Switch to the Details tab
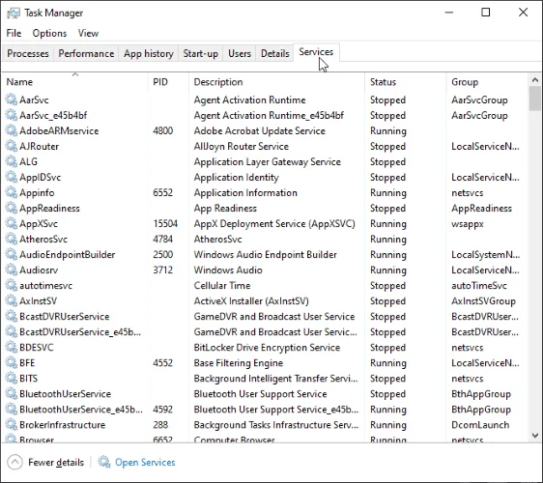Screen dimensions: 543x483 (x=275, y=54)
